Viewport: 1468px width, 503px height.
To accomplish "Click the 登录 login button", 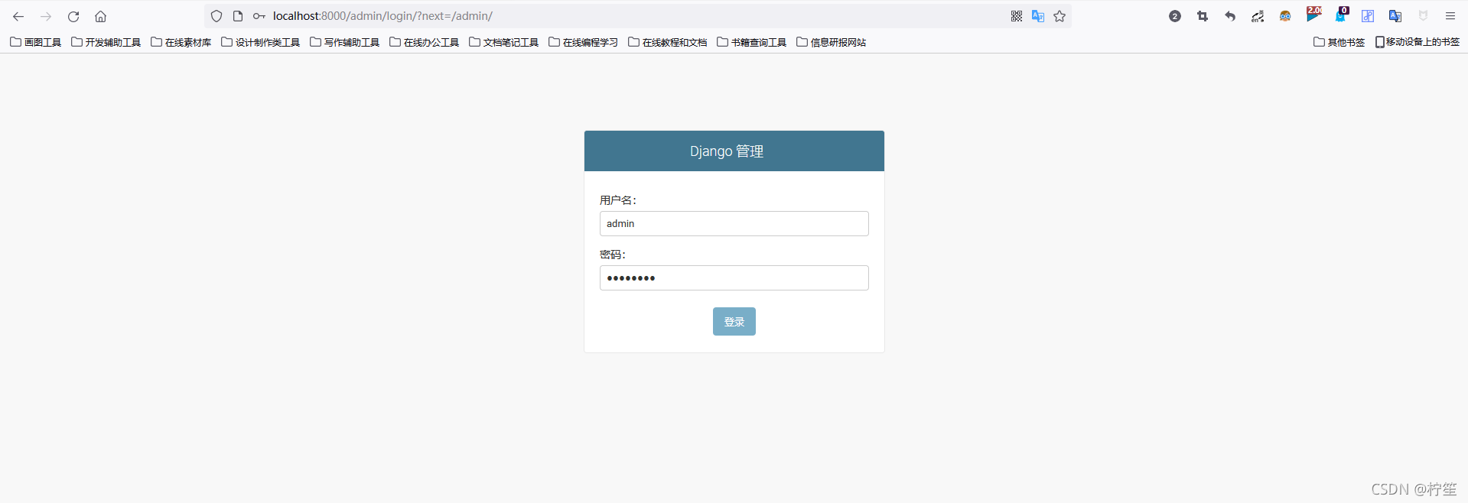I will 734,322.
